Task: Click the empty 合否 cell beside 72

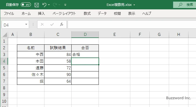Action: coord(85,68)
